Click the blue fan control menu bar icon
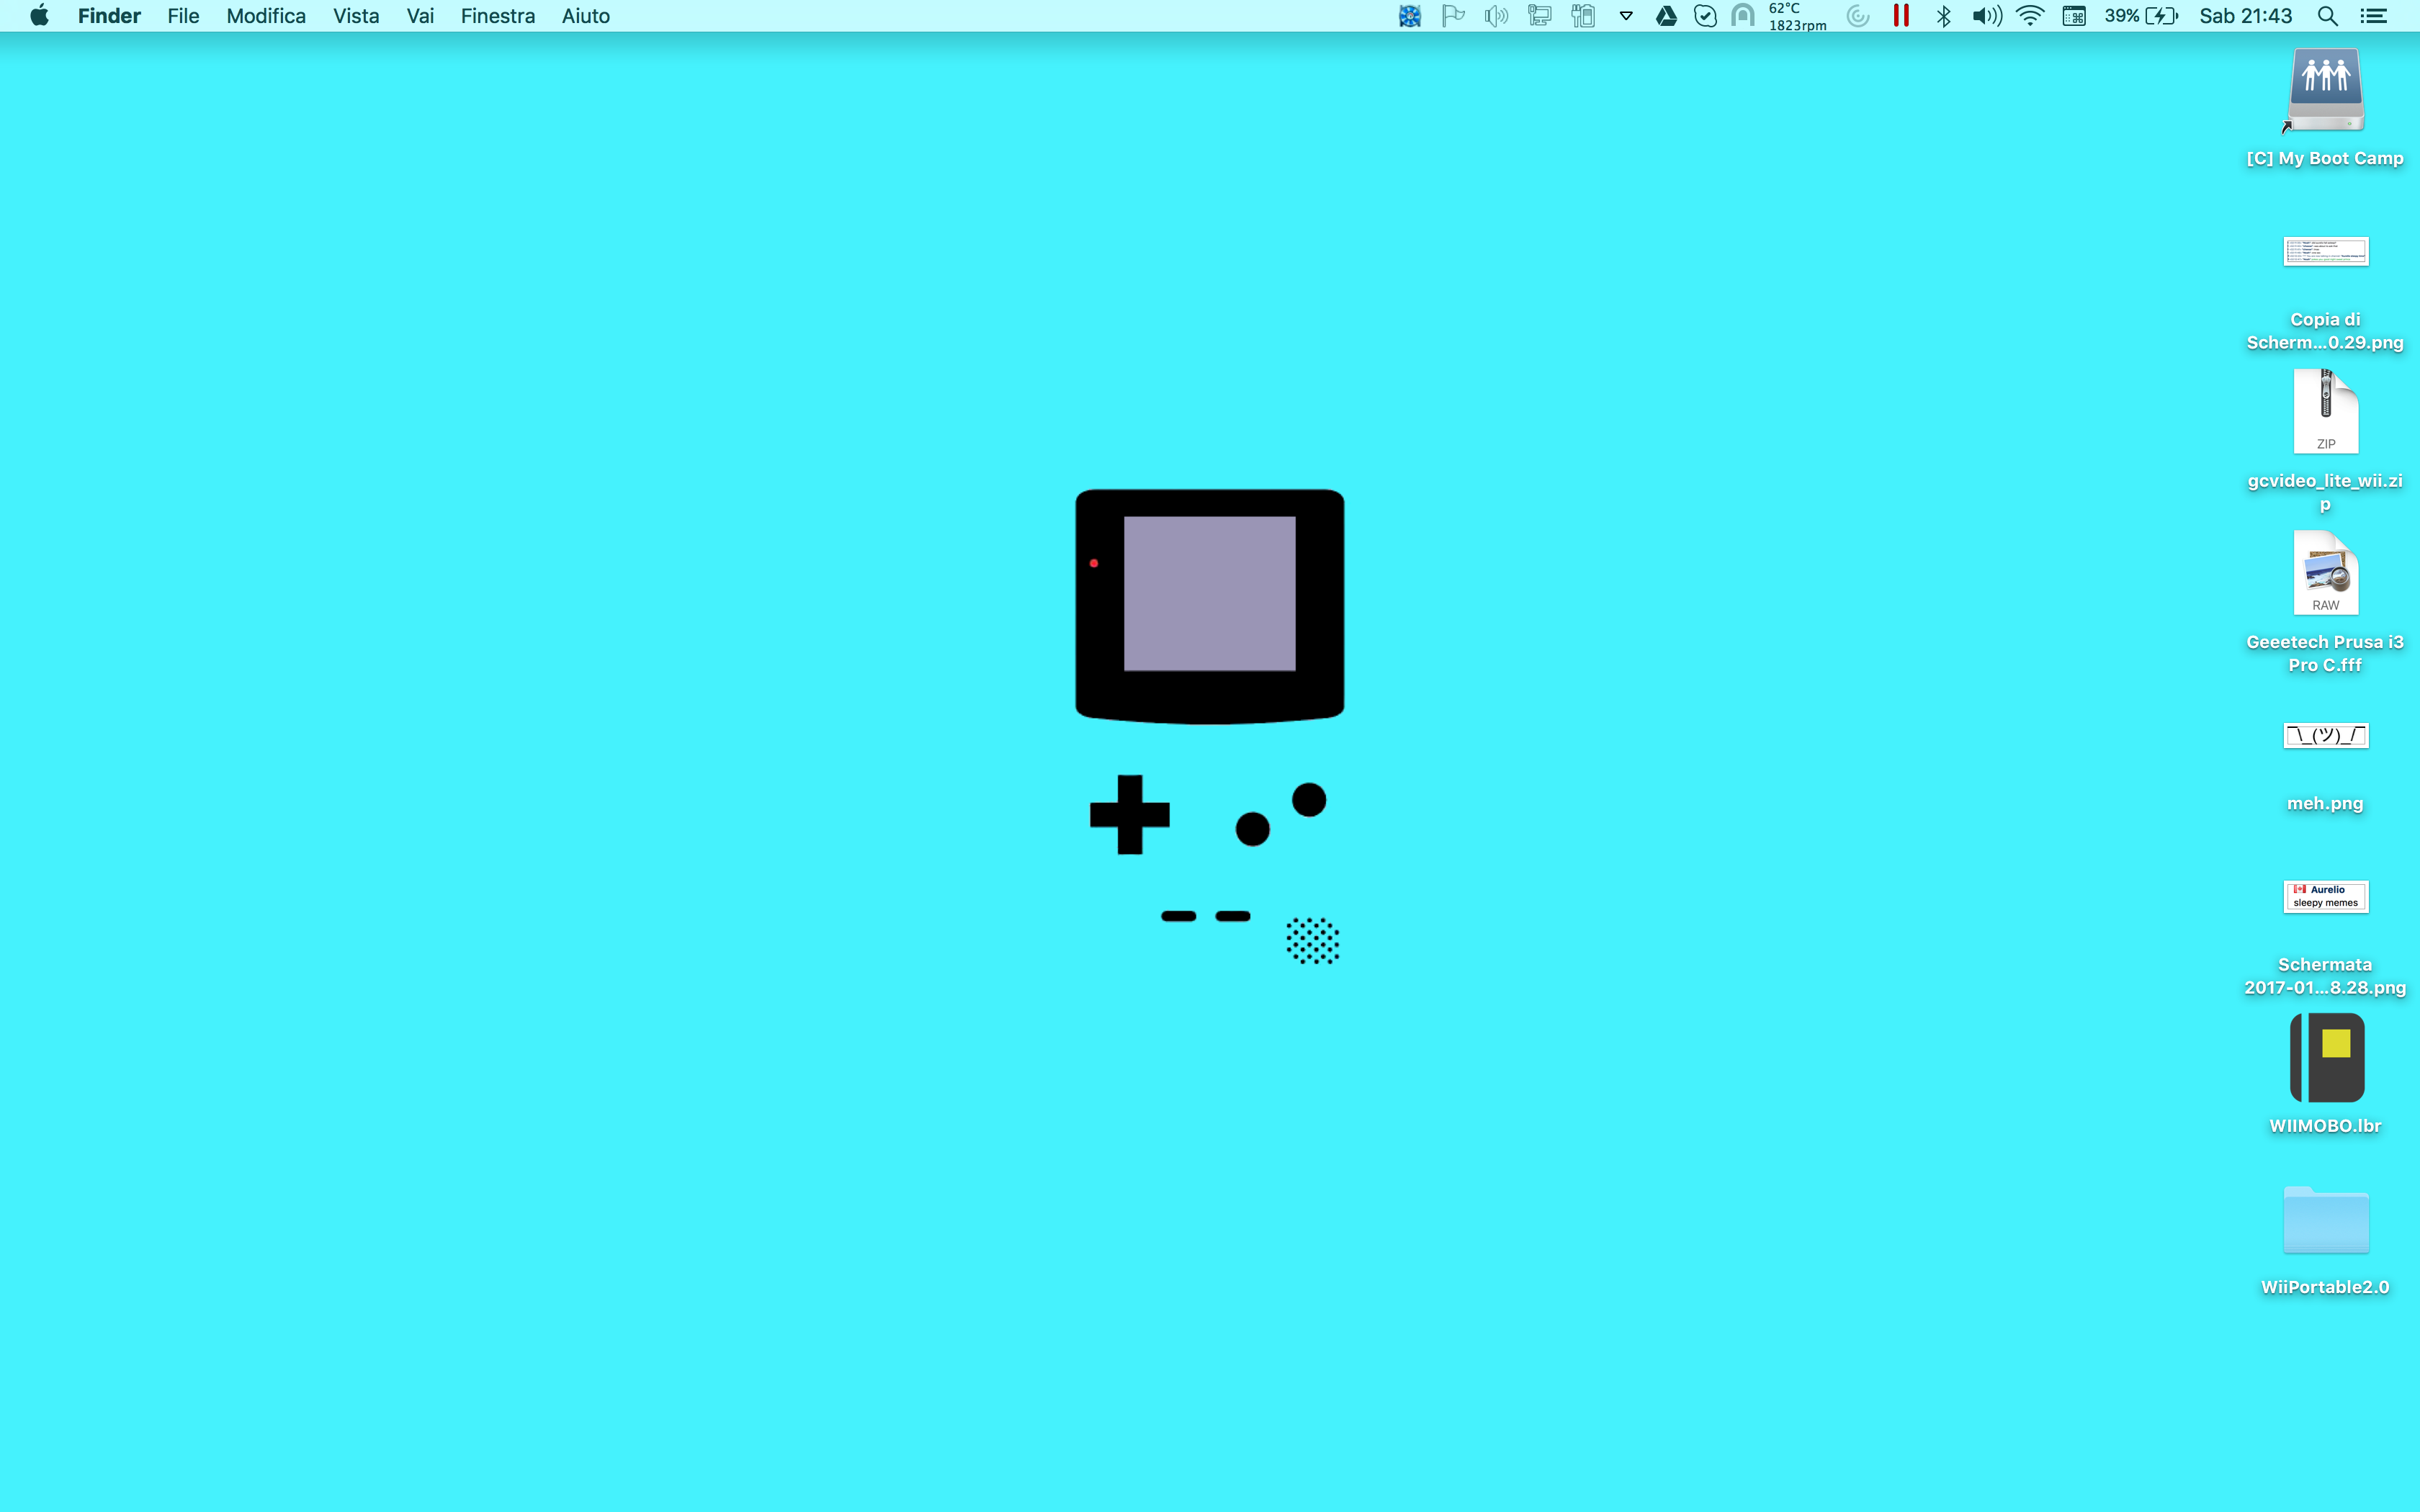 [1409, 16]
